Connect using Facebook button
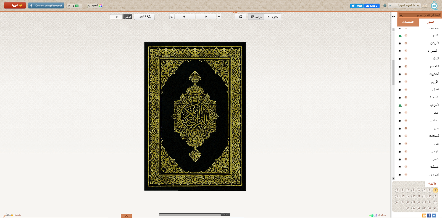This screenshot has width=442, height=218. (46, 6)
